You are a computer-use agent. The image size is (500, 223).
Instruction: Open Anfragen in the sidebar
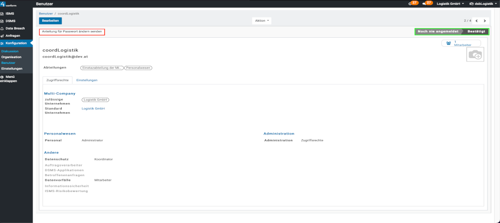[x=12, y=35]
